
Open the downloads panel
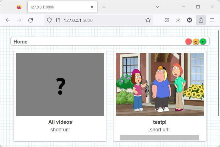coord(178,20)
